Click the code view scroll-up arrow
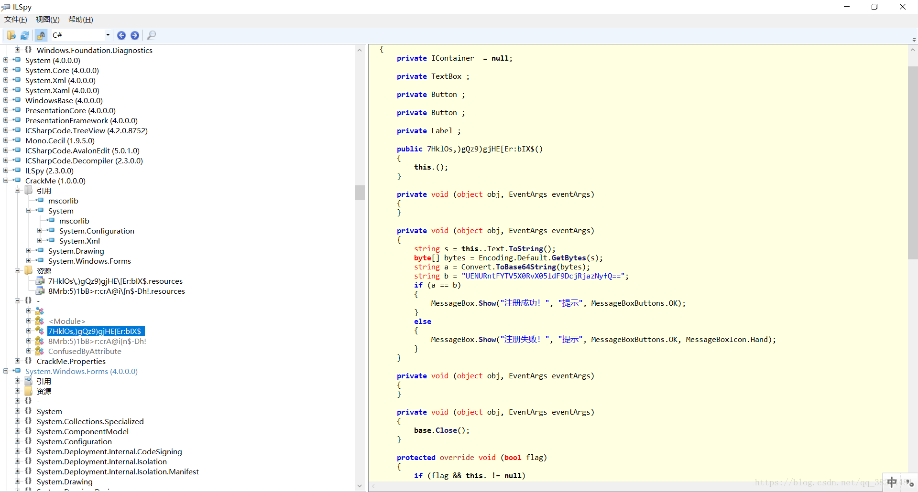The width and height of the screenshot is (918, 492). click(913, 50)
